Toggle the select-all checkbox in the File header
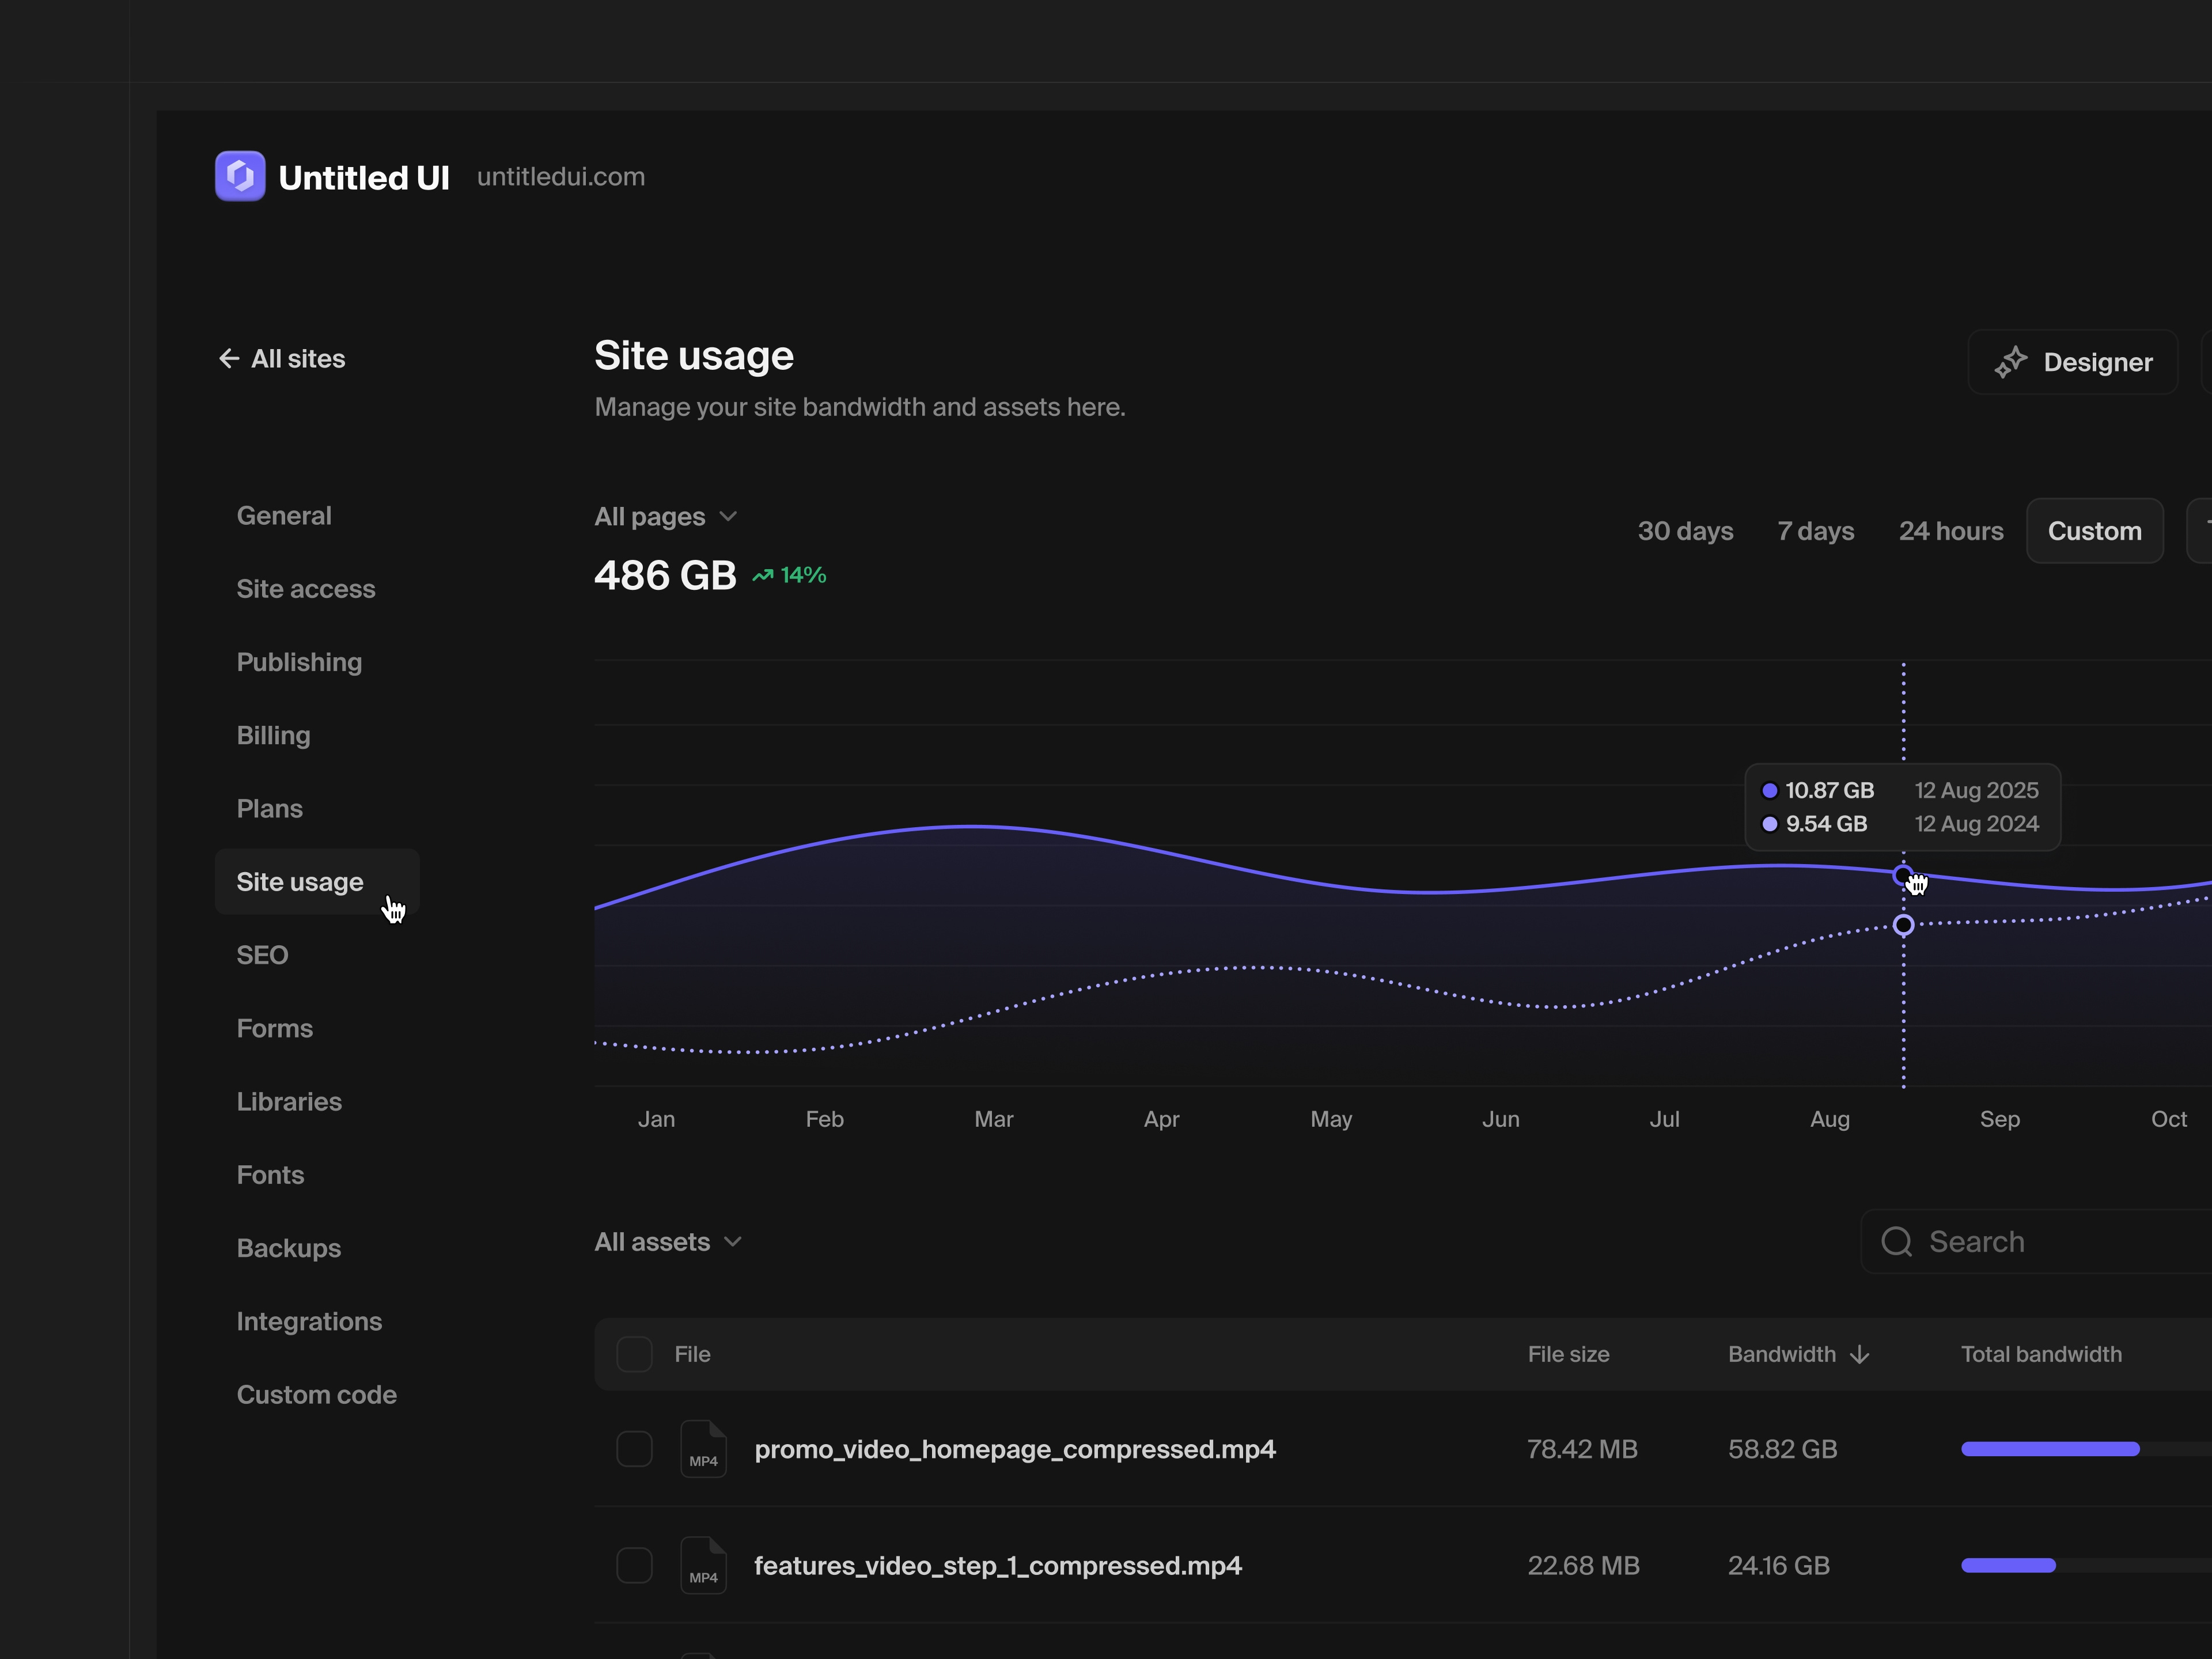2212x1659 pixels. tap(634, 1354)
